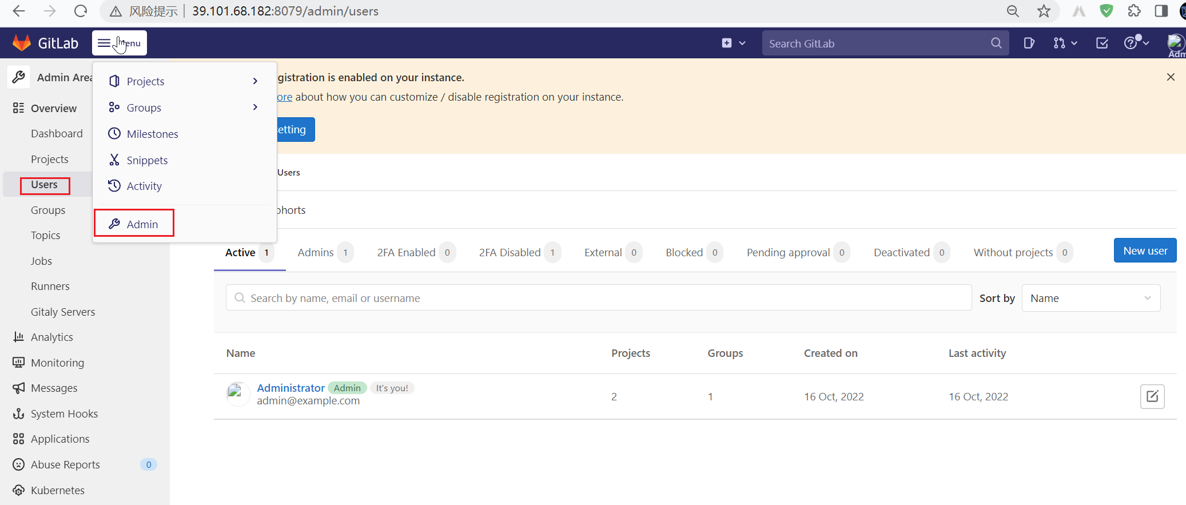Toggle the browser side panel icon
The width and height of the screenshot is (1186, 505).
(1161, 11)
